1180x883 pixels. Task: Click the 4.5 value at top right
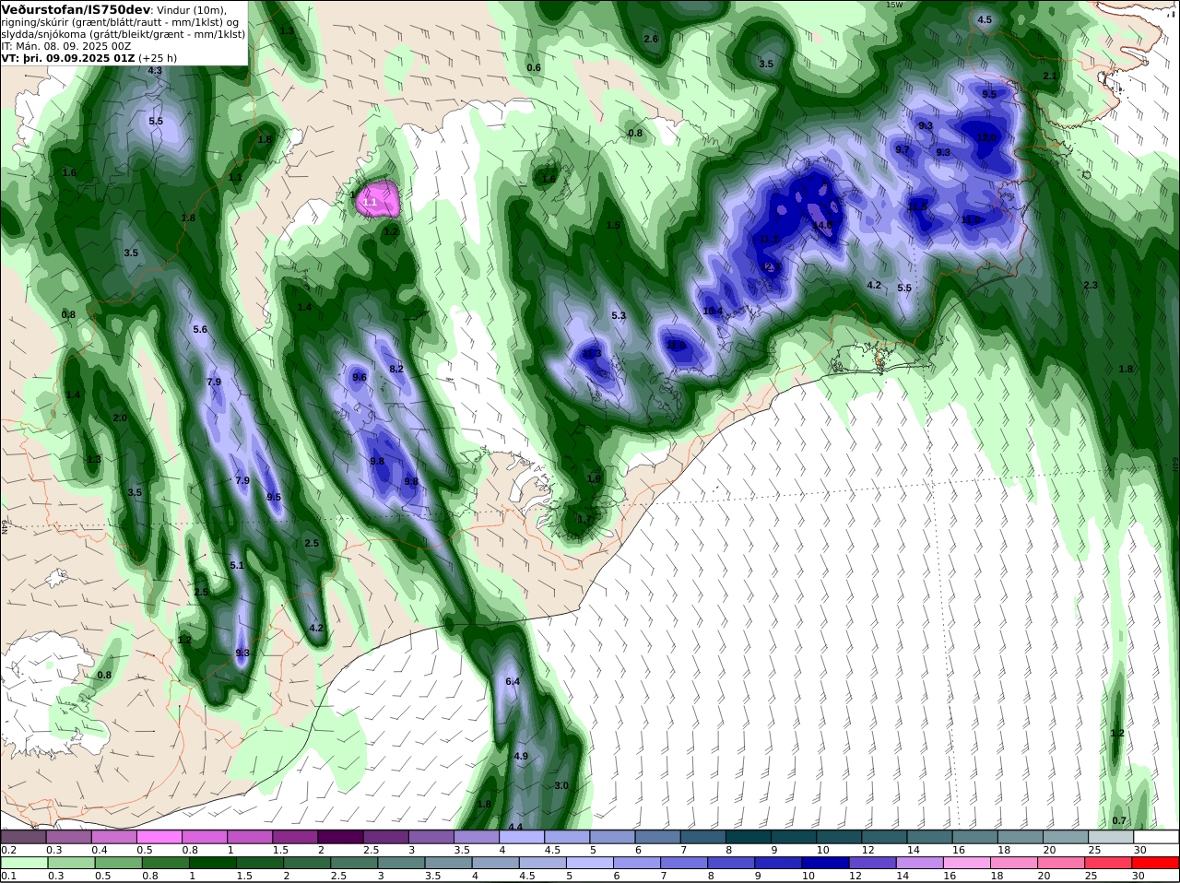(x=985, y=19)
